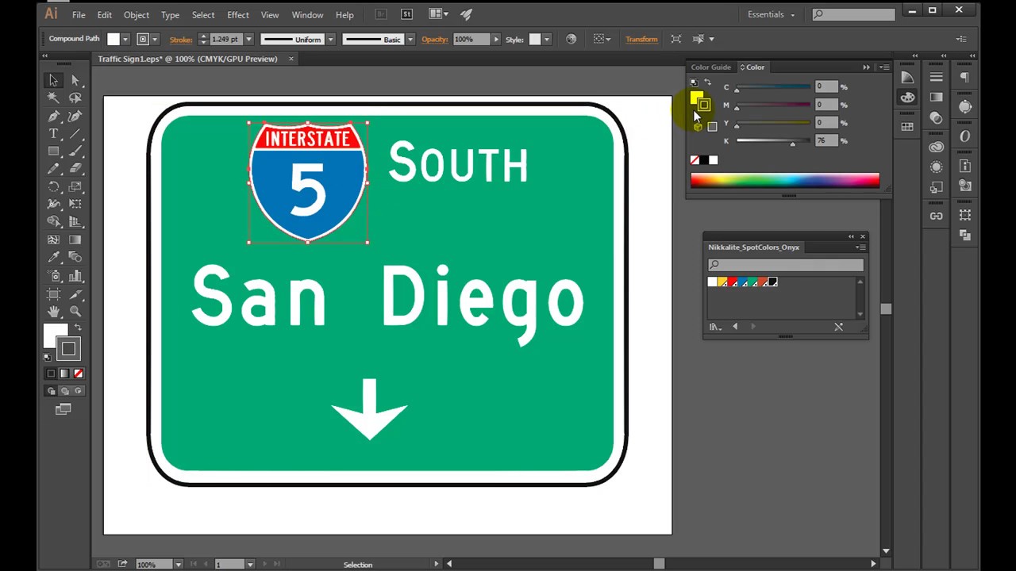Open the Window menu

307,14
